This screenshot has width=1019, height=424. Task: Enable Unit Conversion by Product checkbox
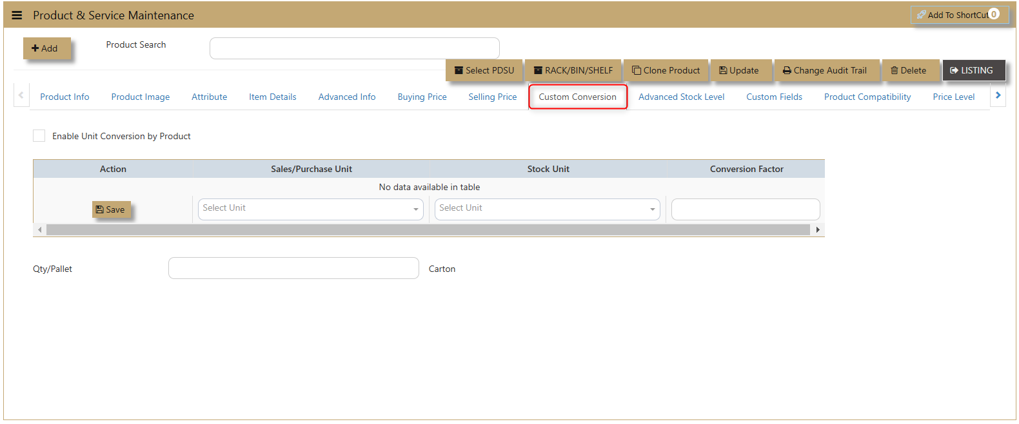point(39,136)
